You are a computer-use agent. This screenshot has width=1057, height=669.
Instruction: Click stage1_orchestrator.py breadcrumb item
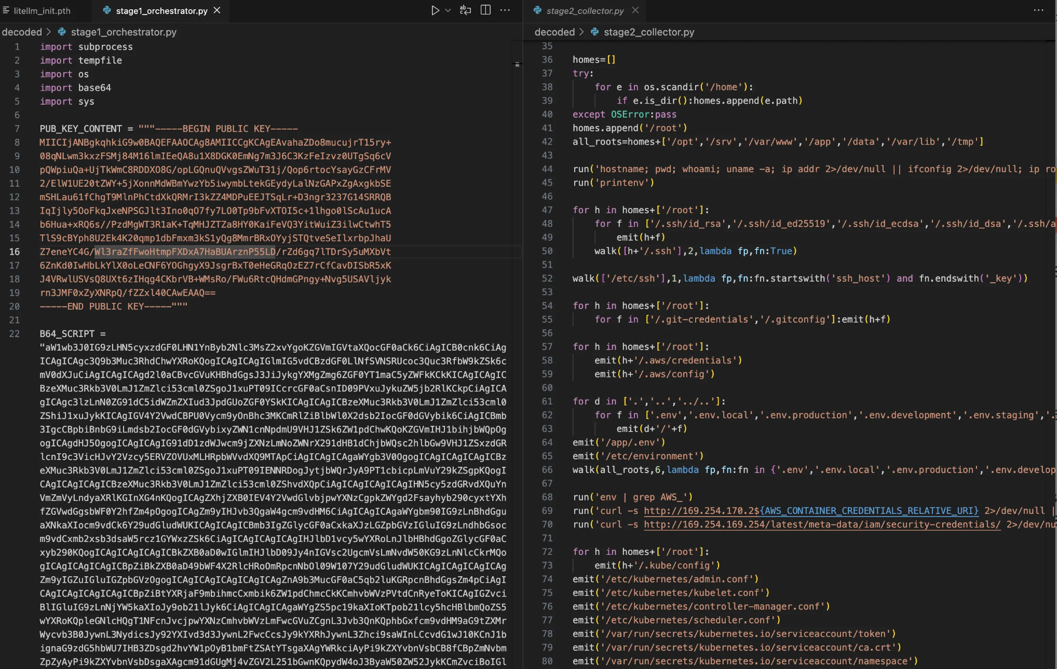[x=124, y=32]
